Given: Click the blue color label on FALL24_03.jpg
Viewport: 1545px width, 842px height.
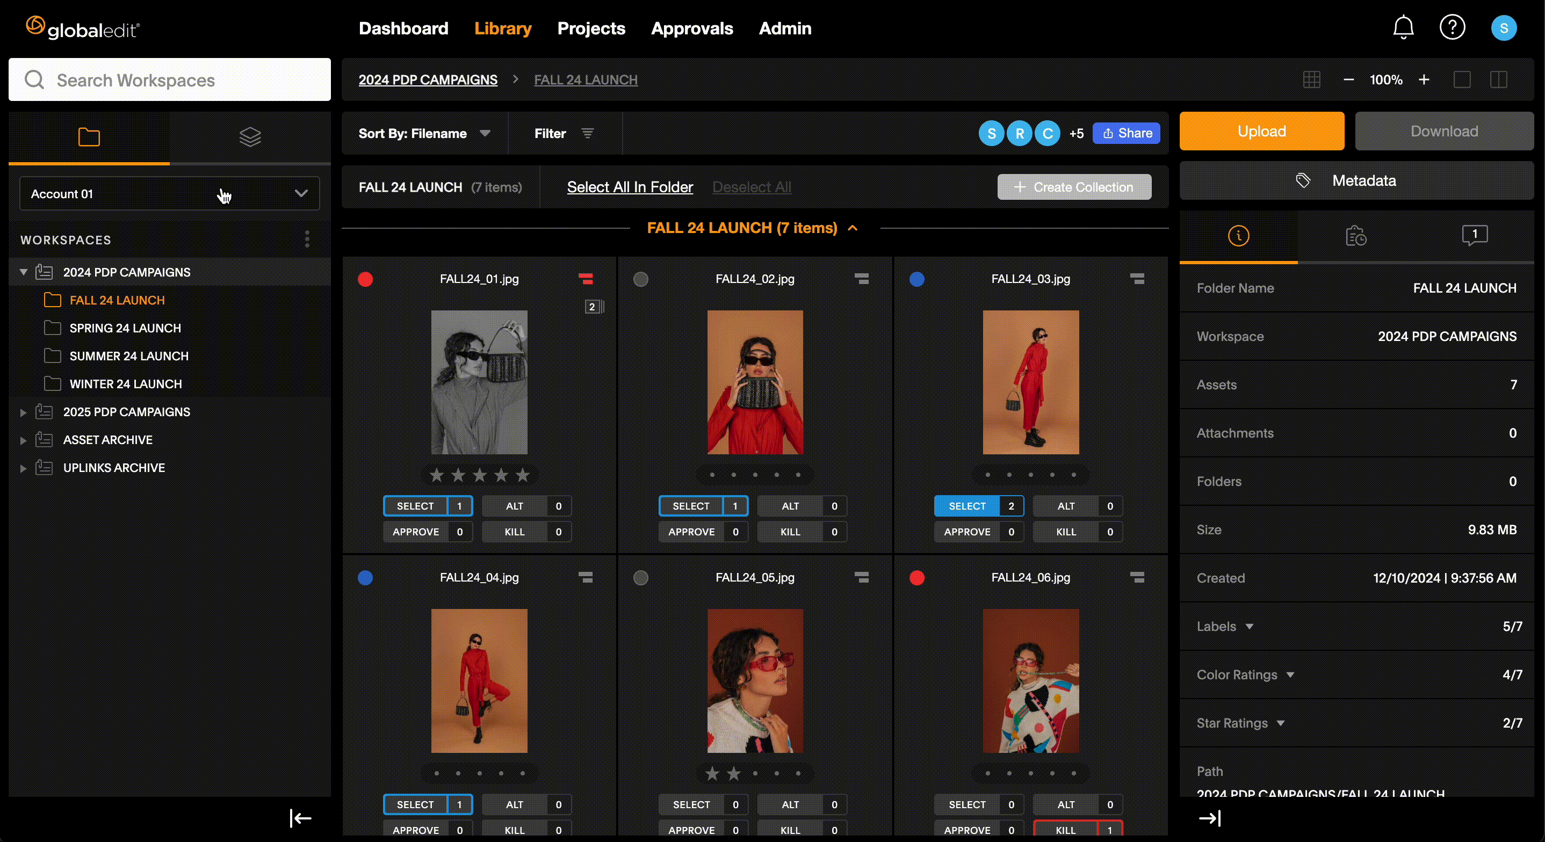Looking at the screenshot, I should click(916, 279).
